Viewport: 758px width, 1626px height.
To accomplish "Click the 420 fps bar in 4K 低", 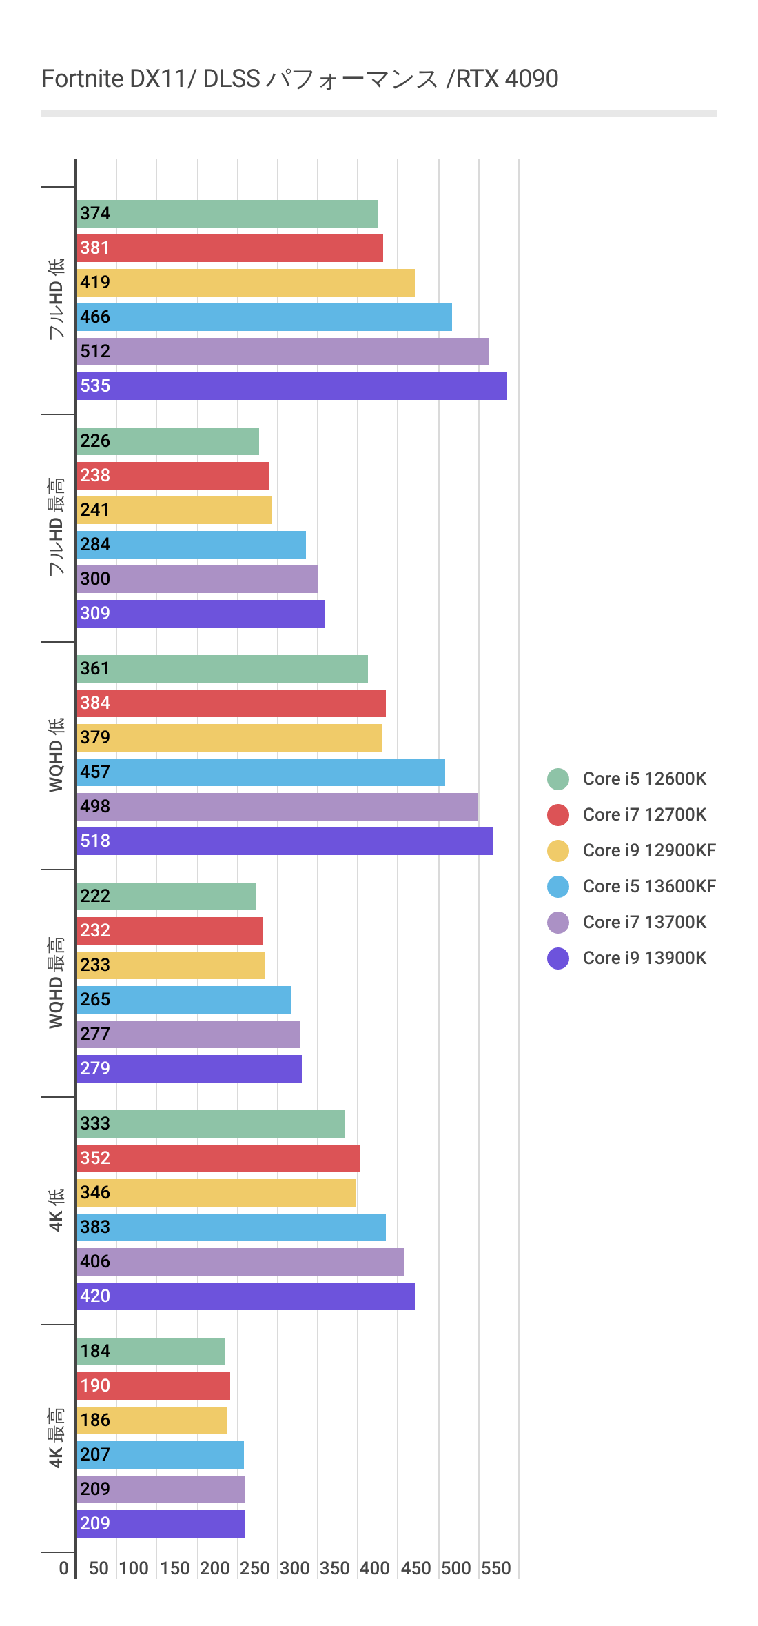I will (246, 1296).
